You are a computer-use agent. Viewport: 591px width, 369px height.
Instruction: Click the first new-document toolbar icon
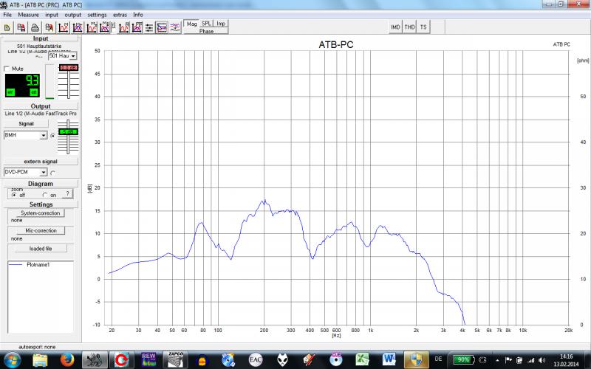(7, 27)
